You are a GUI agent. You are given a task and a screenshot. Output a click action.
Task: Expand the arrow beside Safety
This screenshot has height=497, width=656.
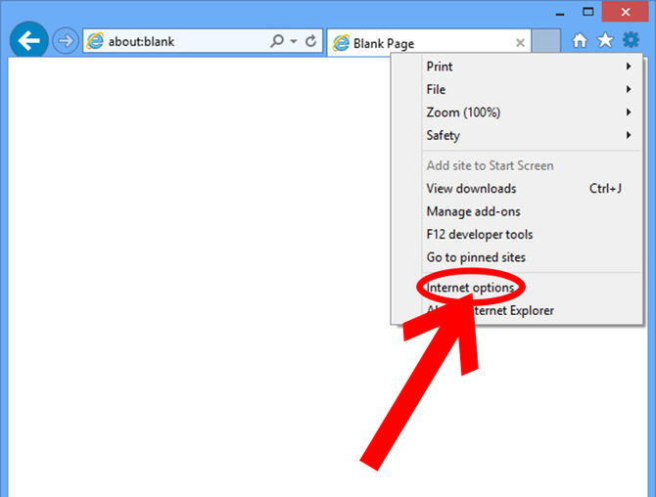629,135
